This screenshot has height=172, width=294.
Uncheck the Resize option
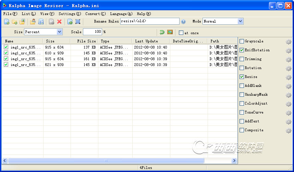pyautogui.click(x=242, y=77)
